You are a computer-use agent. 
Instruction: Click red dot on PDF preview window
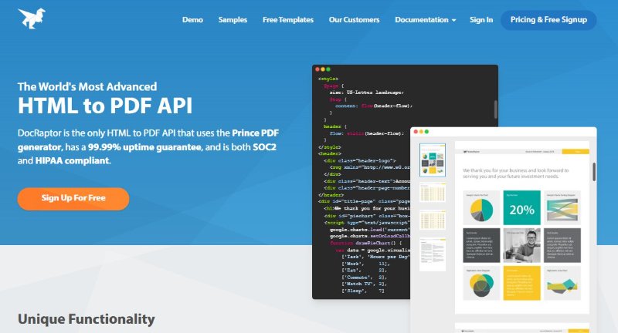[x=415, y=132]
